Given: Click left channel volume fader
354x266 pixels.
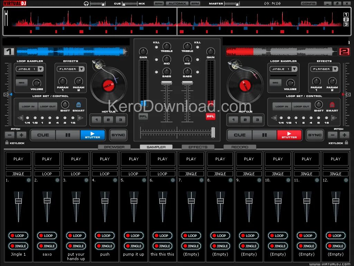Looking at the screenshot, I should click(x=167, y=83).
